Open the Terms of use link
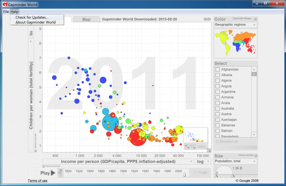 pyautogui.click(x=37, y=181)
